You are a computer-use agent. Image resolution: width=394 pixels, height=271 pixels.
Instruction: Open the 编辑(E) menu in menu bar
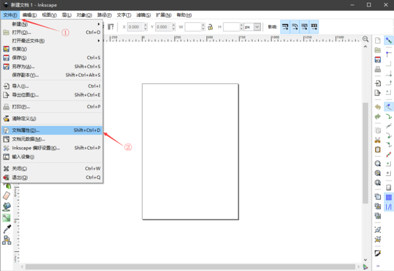[30, 15]
